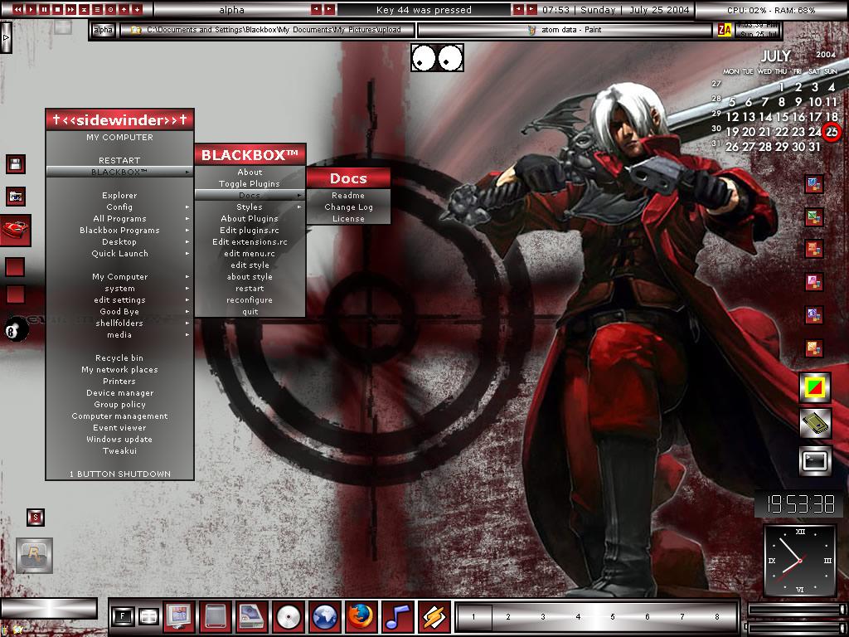Click 1 BUTTON SHUTDOWN entry
Image resolution: width=849 pixels, height=637 pixels.
119,474
